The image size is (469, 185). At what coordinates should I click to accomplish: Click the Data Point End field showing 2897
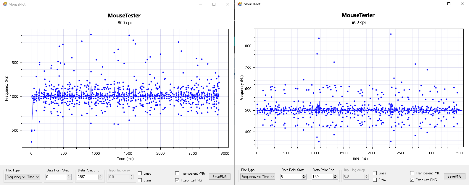pyautogui.click(x=87, y=177)
